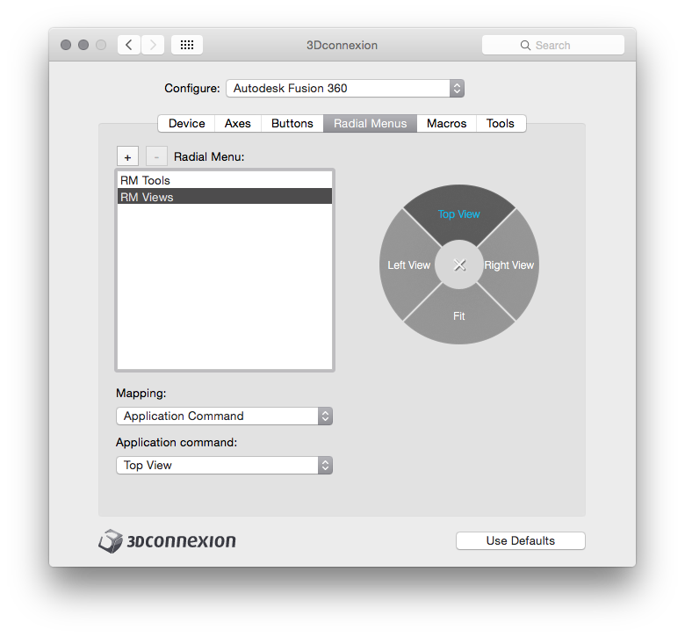This screenshot has width=685, height=637.
Task: Switch to the Buttons tab
Action: click(292, 124)
